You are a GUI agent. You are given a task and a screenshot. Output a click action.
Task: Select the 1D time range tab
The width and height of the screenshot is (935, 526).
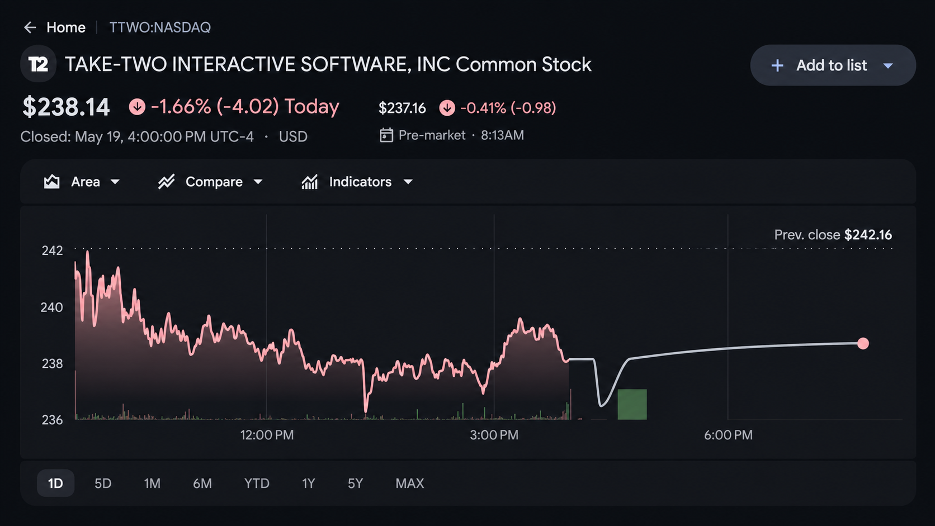tap(55, 484)
